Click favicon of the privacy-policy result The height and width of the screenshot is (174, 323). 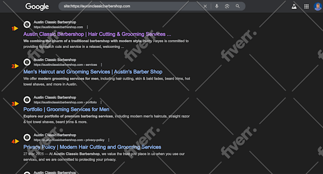pos(27,137)
